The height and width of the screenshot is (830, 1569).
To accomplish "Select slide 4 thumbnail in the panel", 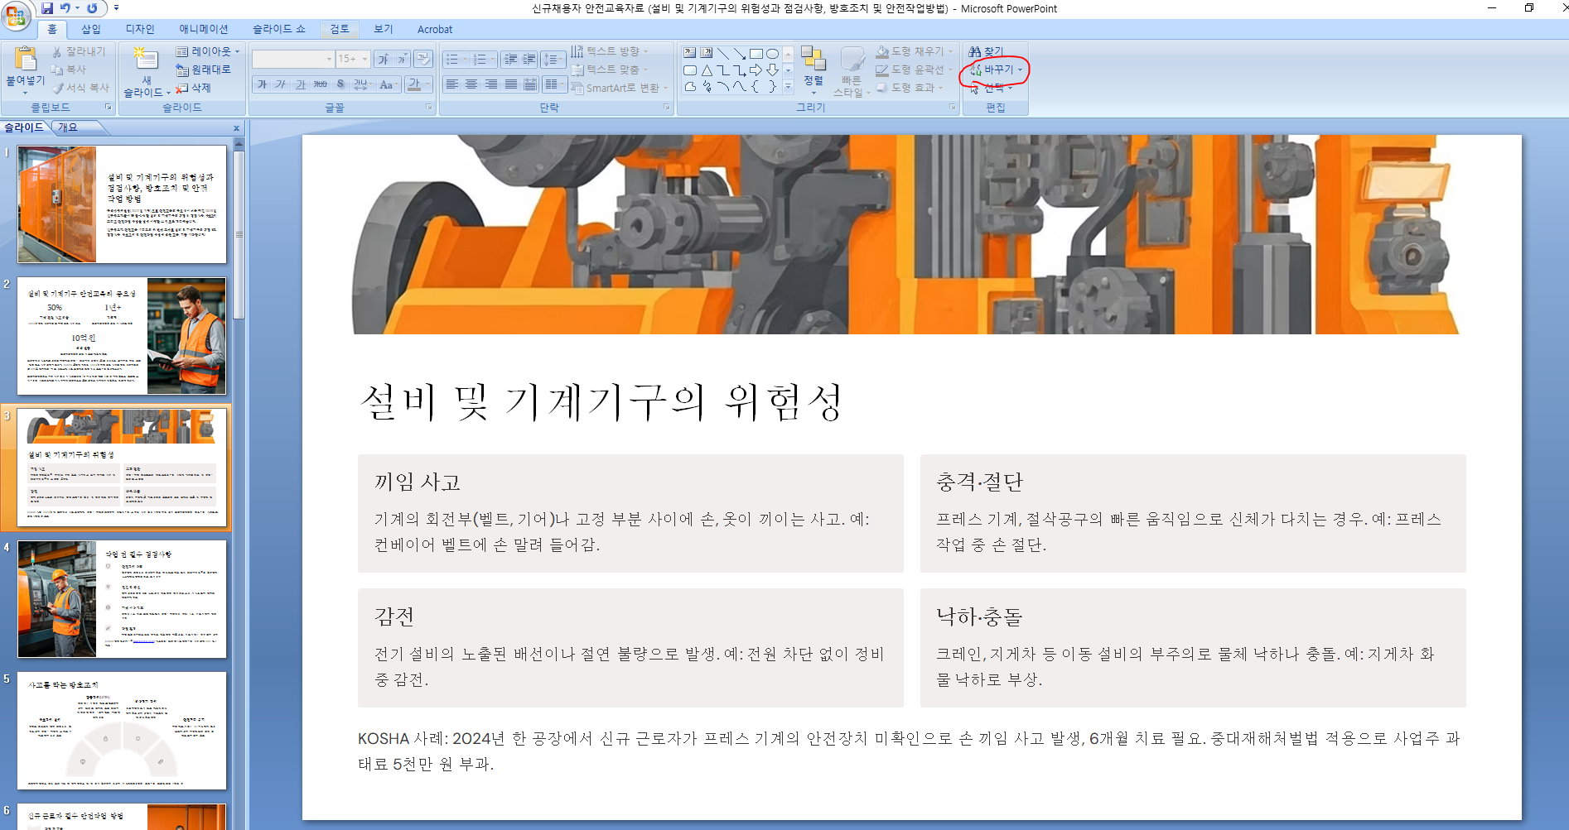I will point(122,599).
